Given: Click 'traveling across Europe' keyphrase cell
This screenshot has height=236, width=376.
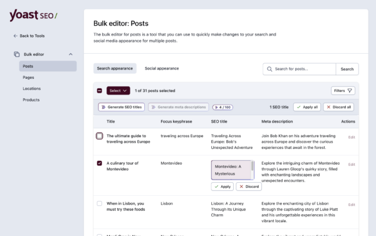Looking at the screenshot, I should (182, 136).
